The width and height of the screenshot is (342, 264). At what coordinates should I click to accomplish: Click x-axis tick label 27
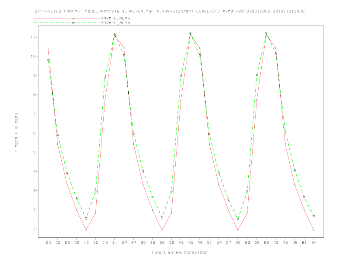(133, 242)
